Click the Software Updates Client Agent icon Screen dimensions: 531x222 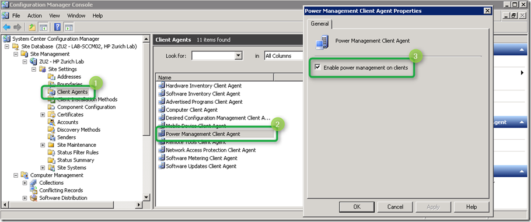point(162,166)
